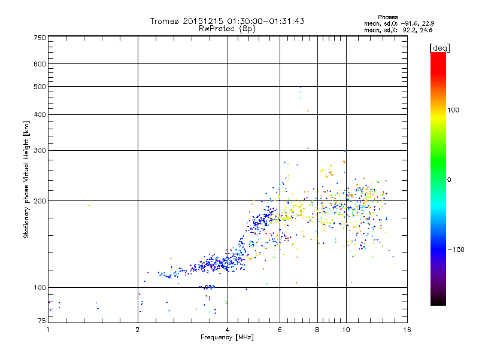Select the 'mean, sd,X: 92.2, 24.6' line
Viewport: 479px width, 359px height.
pos(398,31)
